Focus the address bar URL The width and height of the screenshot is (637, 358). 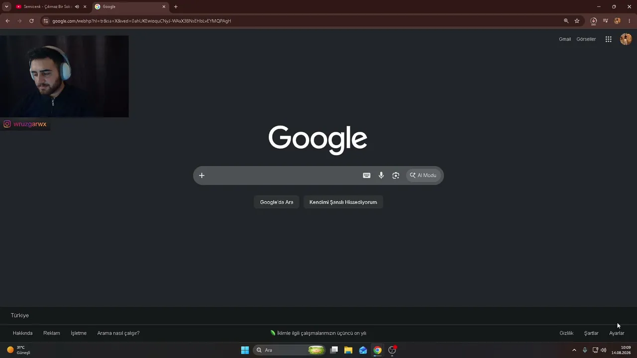(x=142, y=21)
